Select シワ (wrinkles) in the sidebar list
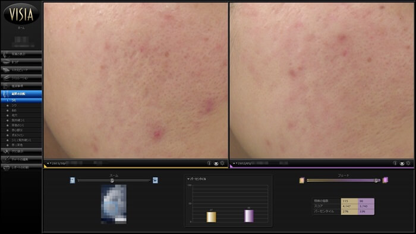Viewport: 416px width, 234px height. [x=21, y=105]
